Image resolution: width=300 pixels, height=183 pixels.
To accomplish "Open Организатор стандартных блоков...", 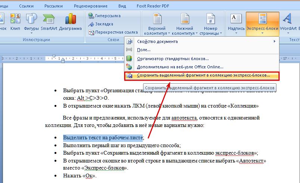I will [x=173, y=59].
